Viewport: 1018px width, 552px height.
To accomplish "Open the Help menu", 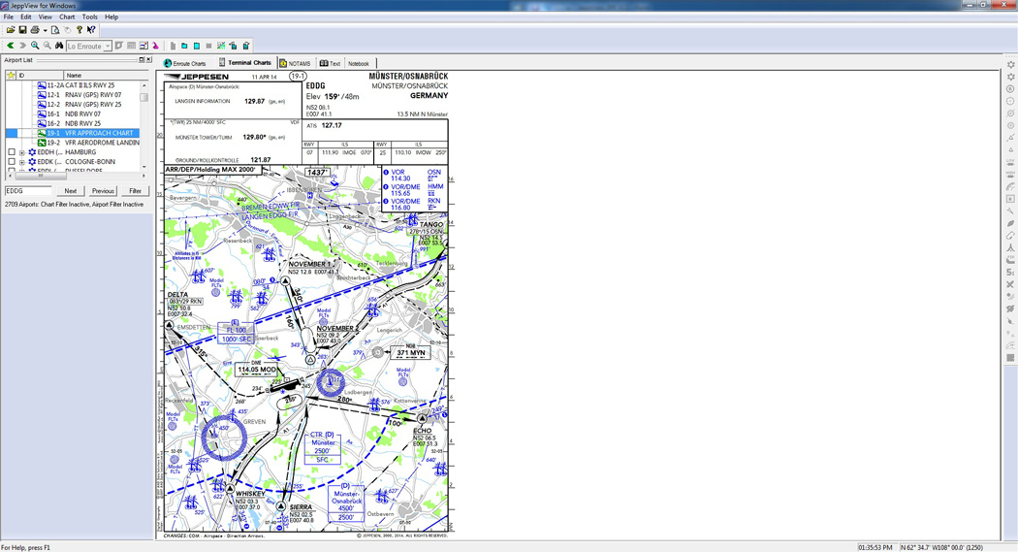I will point(111,16).
